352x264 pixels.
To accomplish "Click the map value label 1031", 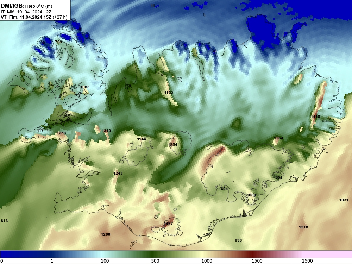I will 344,200.
